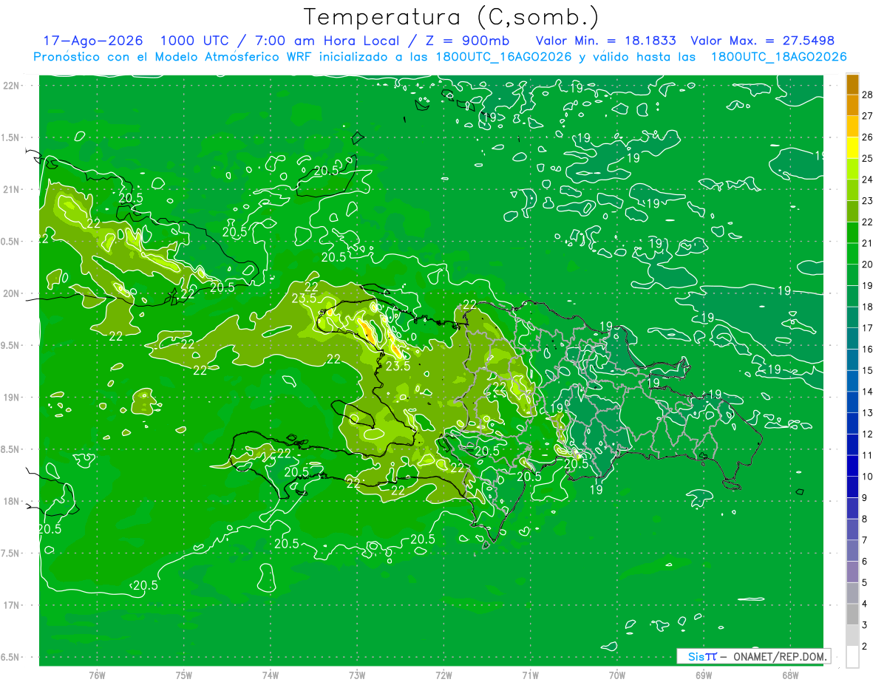Click the "18N" latitude axis label
This screenshot has height=685, width=887.
10,501
